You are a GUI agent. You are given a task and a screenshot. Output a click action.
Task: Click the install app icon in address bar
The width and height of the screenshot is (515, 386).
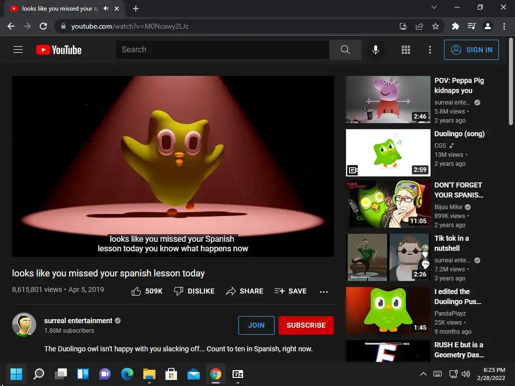[403, 26]
